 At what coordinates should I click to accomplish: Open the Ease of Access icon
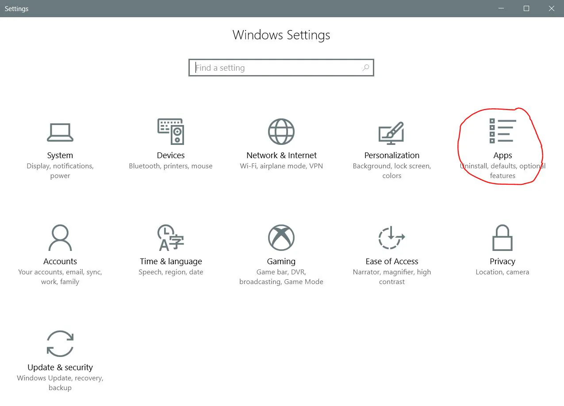pyautogui.click(x=392, y=238)
